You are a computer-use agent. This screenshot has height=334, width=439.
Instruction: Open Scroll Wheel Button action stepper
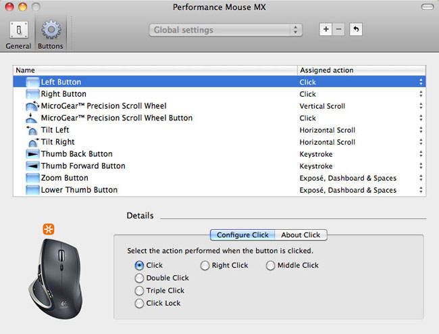click(421, 118)
